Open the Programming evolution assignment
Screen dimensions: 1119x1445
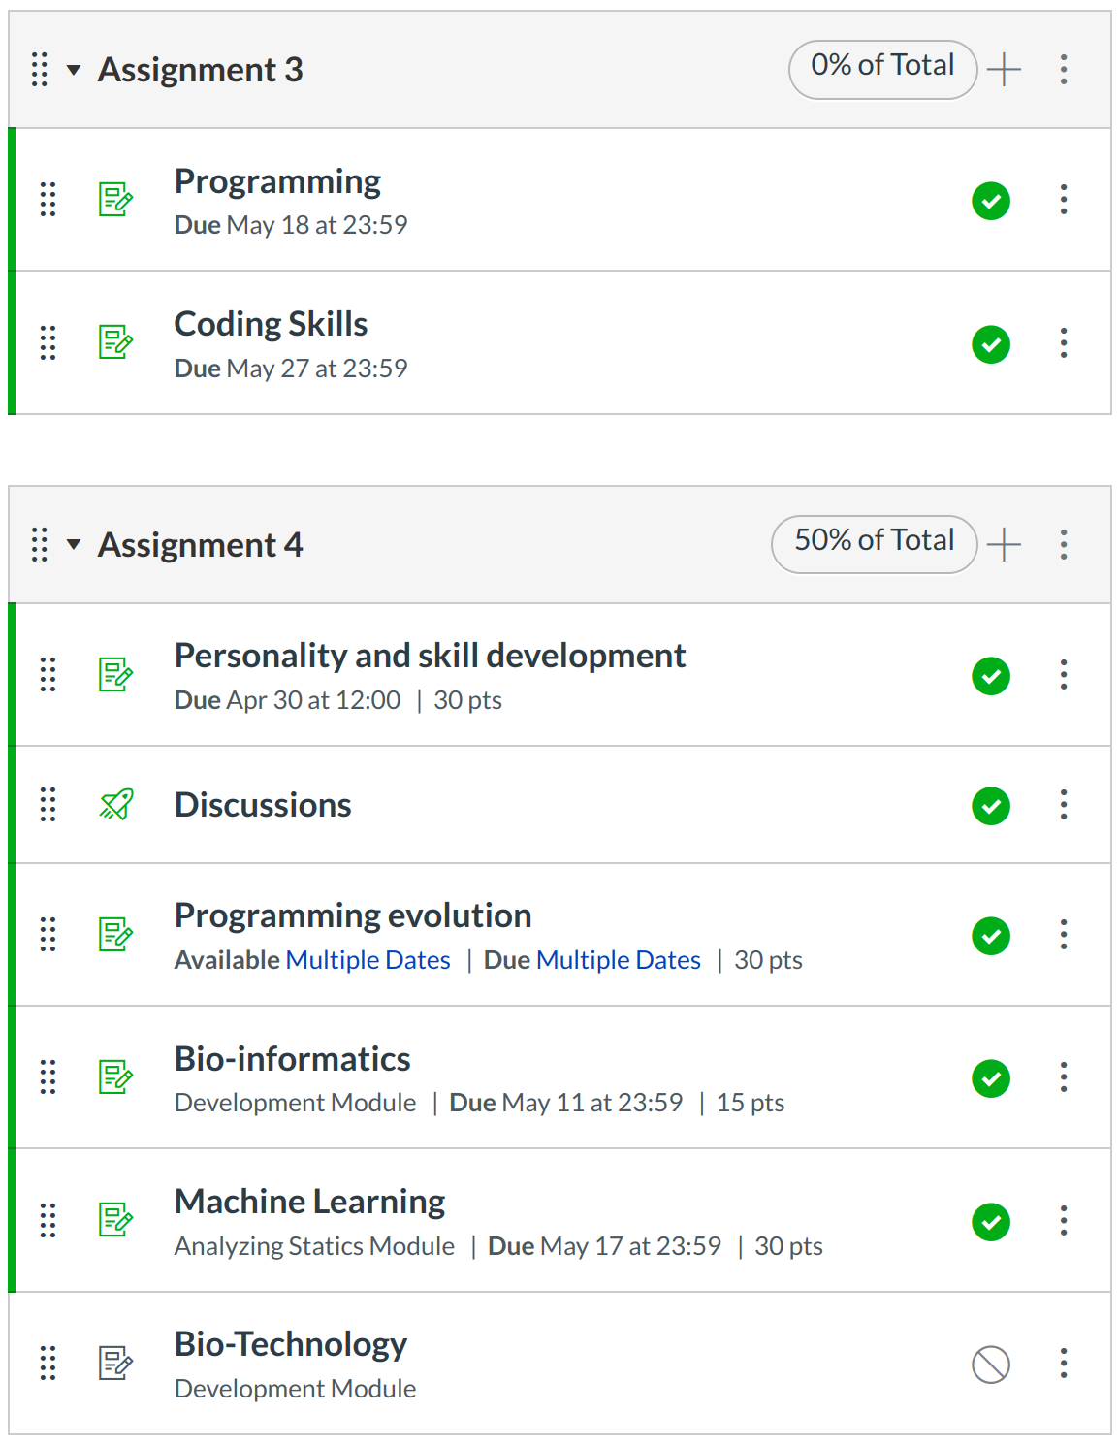[353, 915]
